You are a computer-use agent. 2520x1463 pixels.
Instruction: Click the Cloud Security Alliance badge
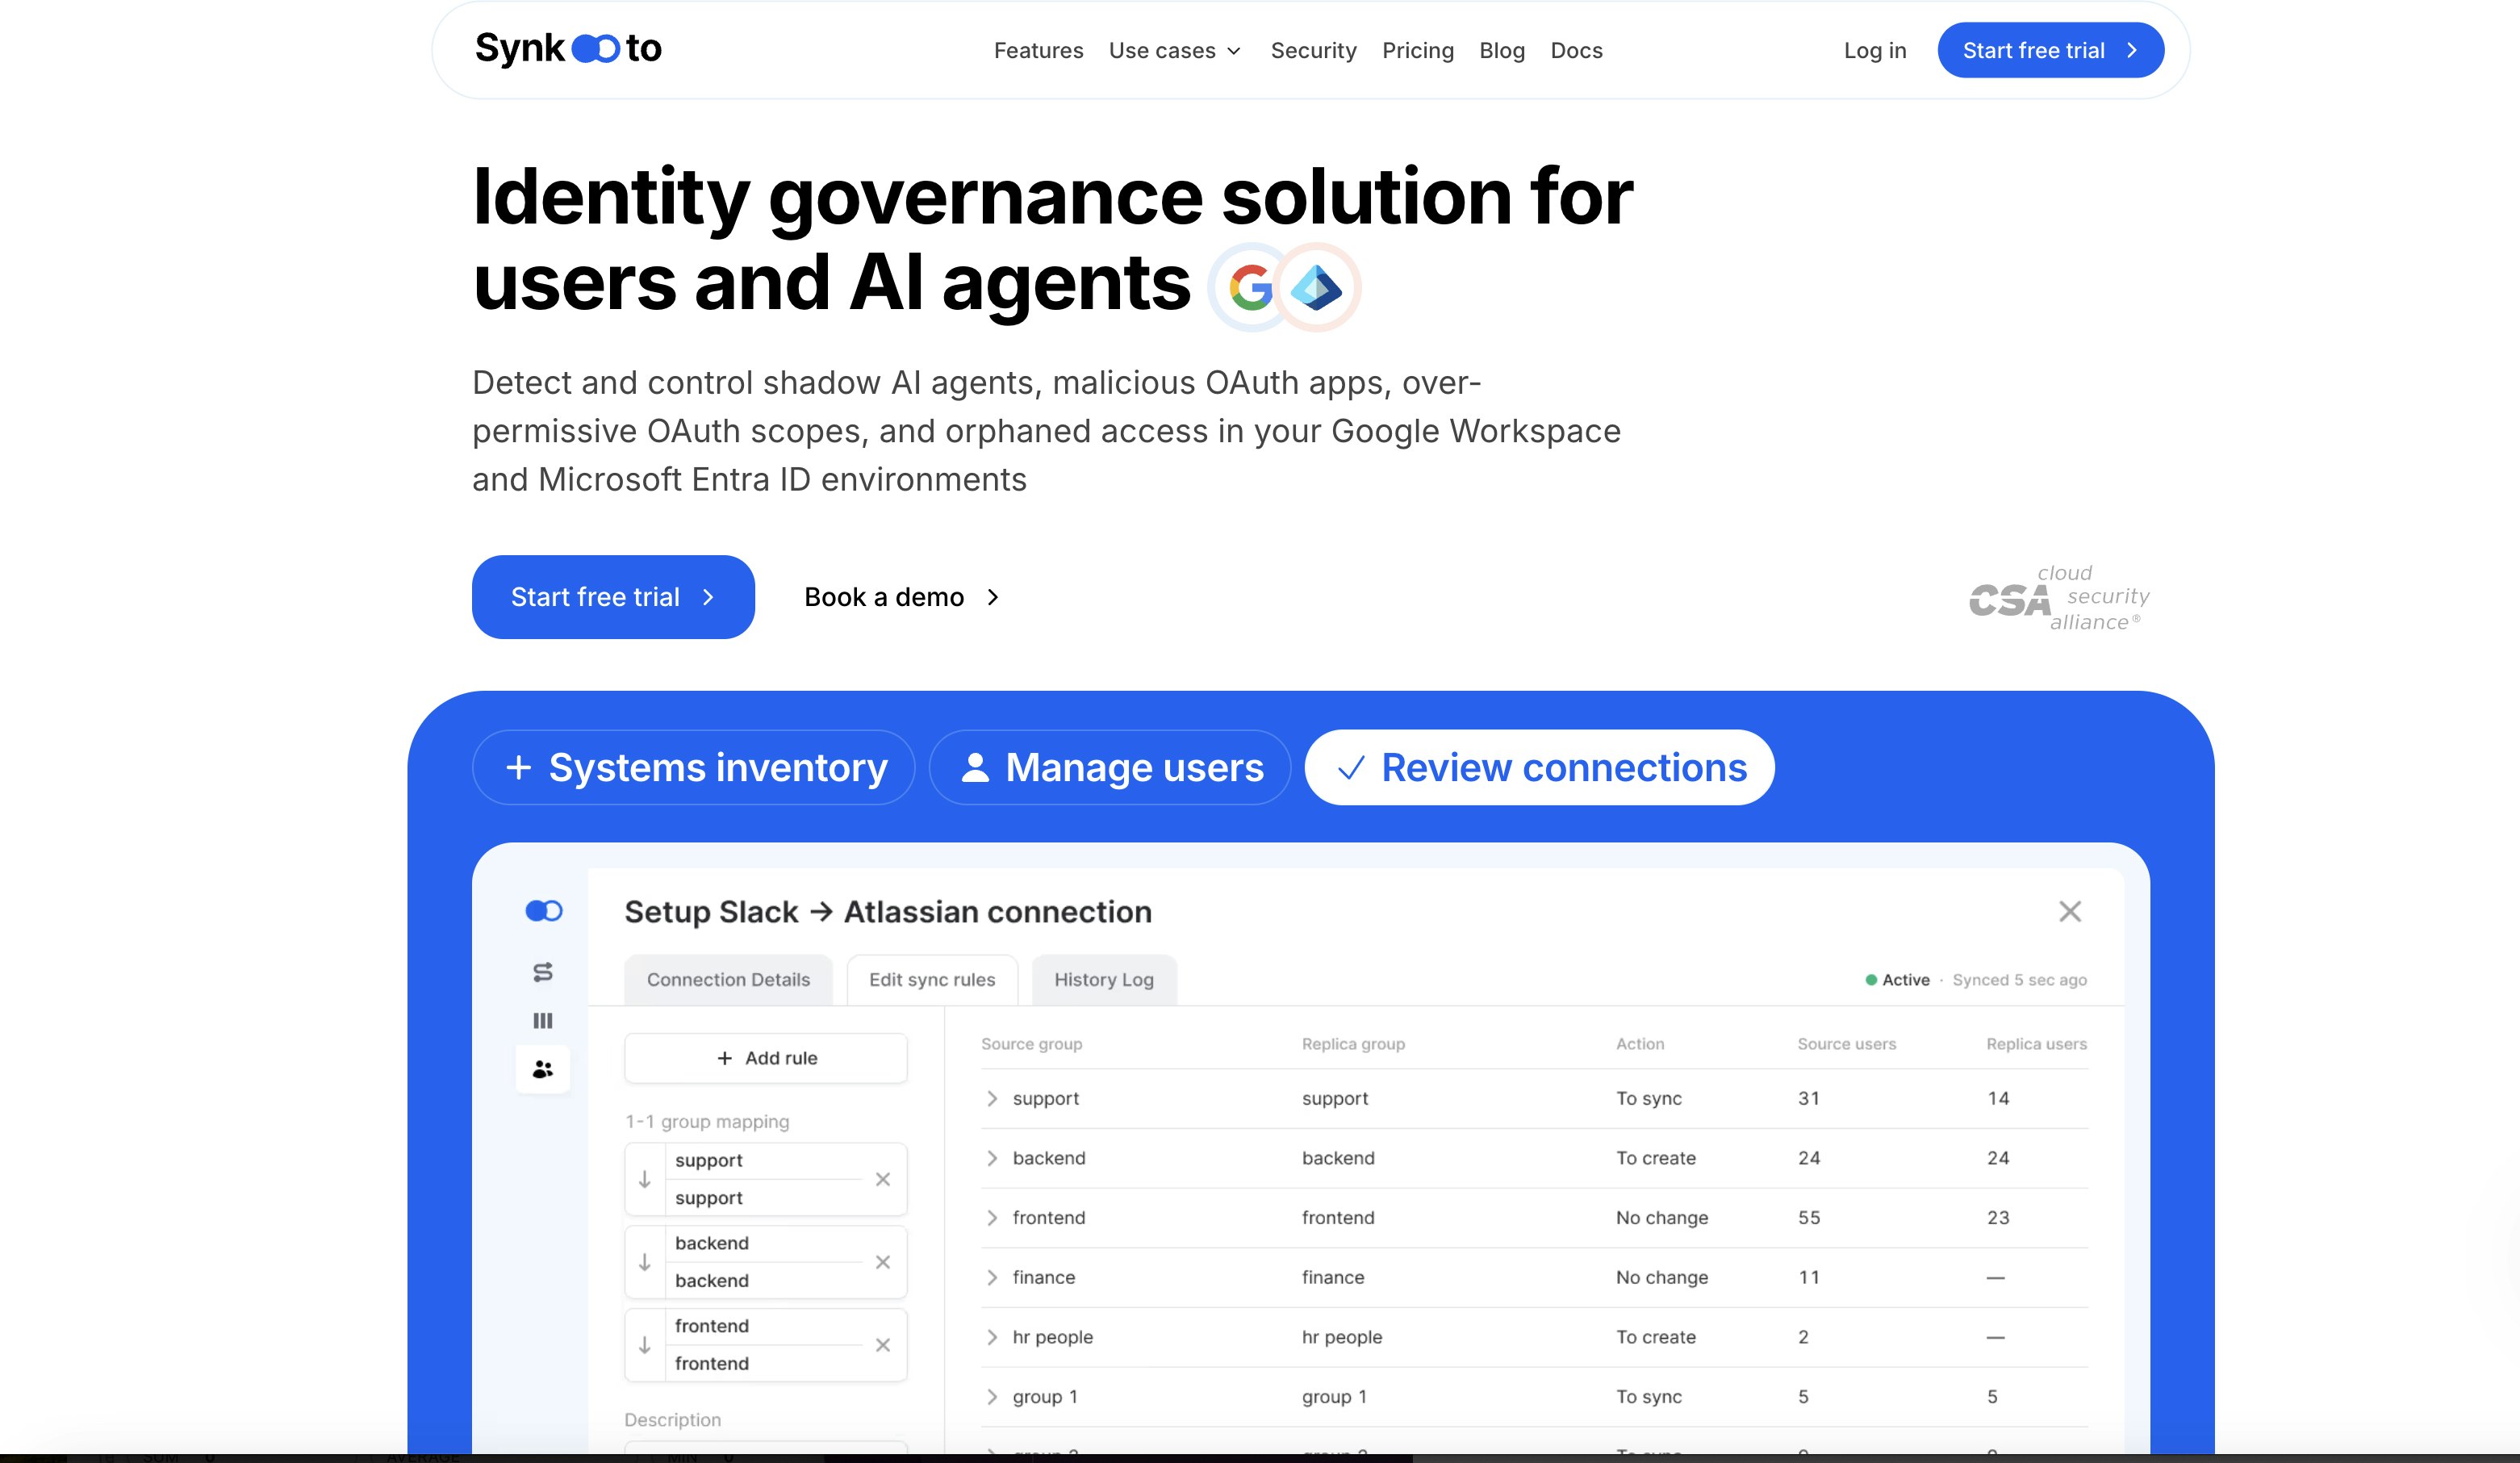[2059, 598]
